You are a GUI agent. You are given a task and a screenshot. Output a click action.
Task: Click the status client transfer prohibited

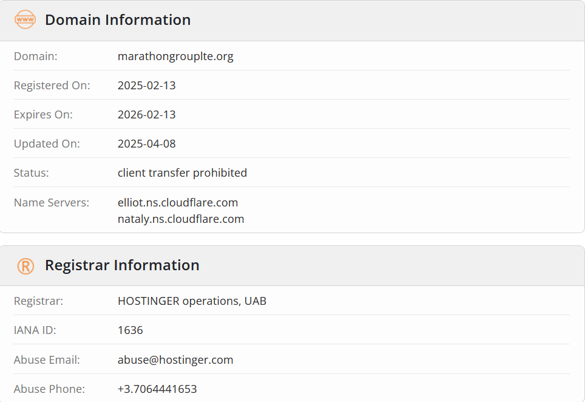pyautogui.click(x=182, y=173)
